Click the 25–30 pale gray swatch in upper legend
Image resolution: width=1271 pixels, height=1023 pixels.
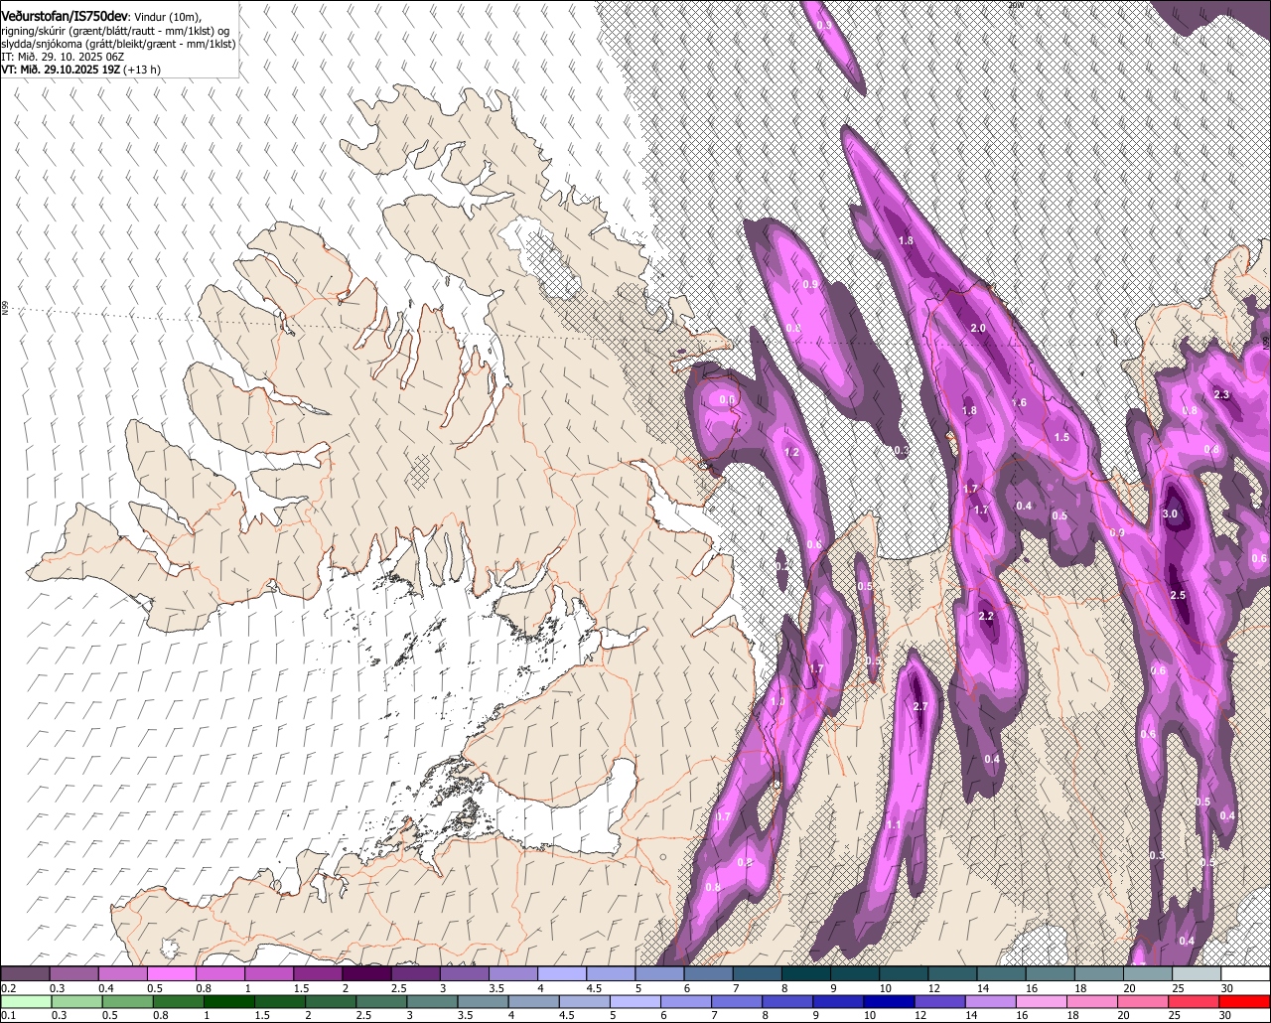1196,973
